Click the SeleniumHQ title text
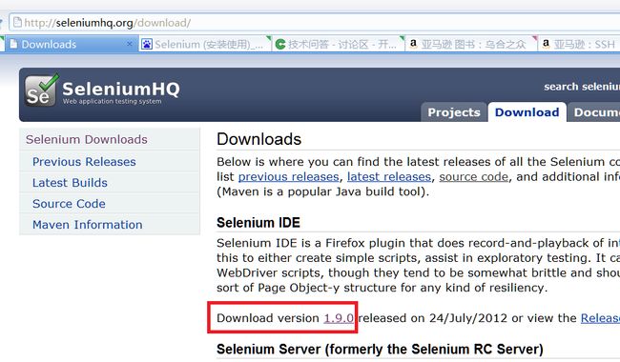The image size is (620, 362). (x=121, y=89)
